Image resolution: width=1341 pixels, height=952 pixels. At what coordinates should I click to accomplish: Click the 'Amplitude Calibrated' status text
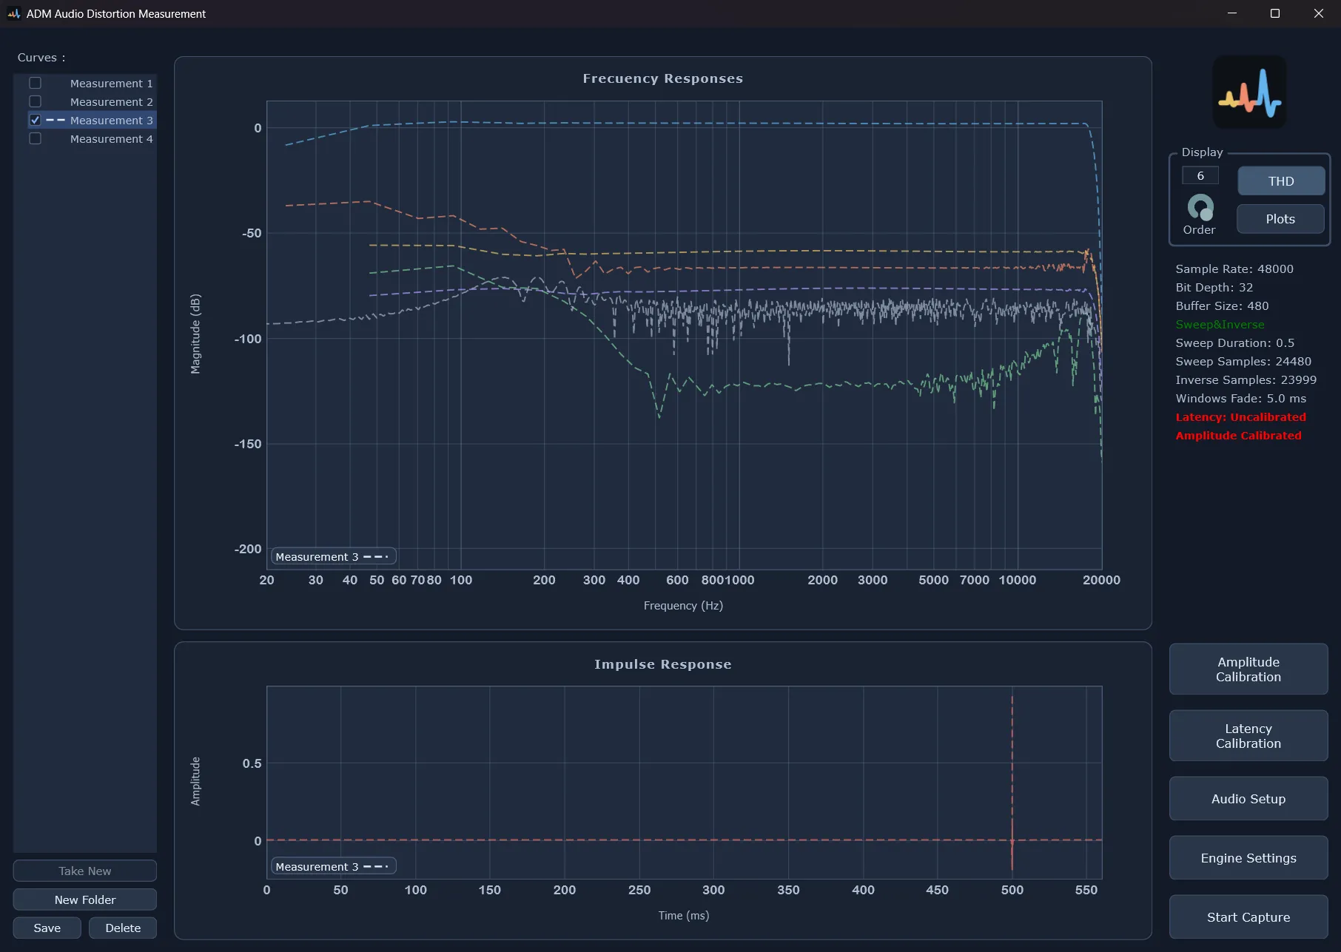1238,436
